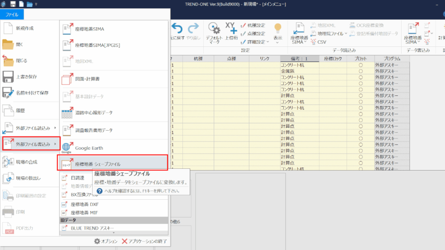The height and width of the screenshot is (250, 445).
Task: Click the 備考：1 column header
Action: coord(299,59)
